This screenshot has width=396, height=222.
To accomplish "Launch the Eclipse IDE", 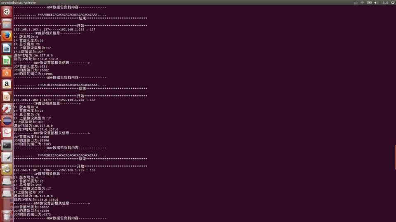I will 7,121.
